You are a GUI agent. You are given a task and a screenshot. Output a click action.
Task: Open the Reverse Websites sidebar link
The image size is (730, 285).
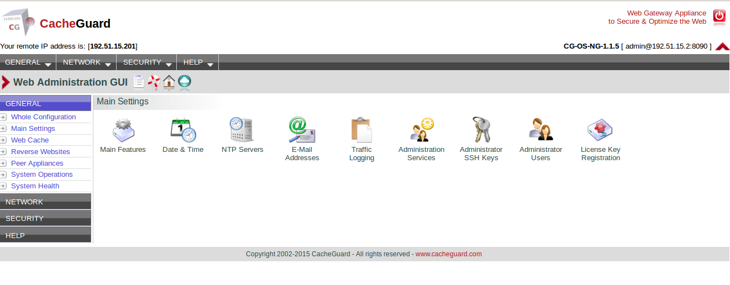click(x=40, y=152)
